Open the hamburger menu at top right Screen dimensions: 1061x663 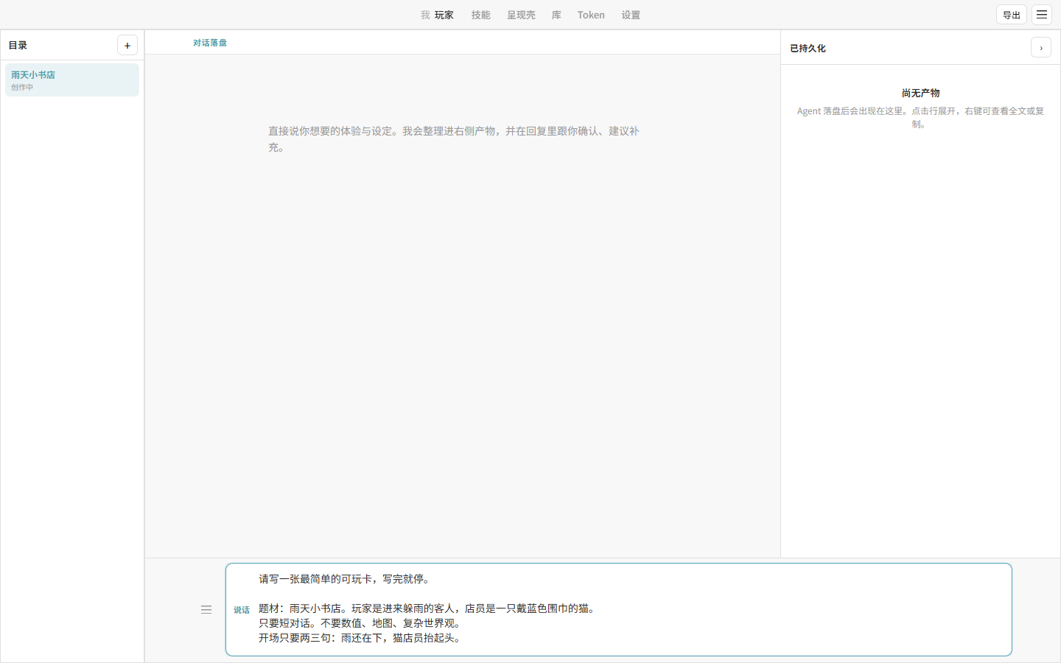[x=1042, y=15]
